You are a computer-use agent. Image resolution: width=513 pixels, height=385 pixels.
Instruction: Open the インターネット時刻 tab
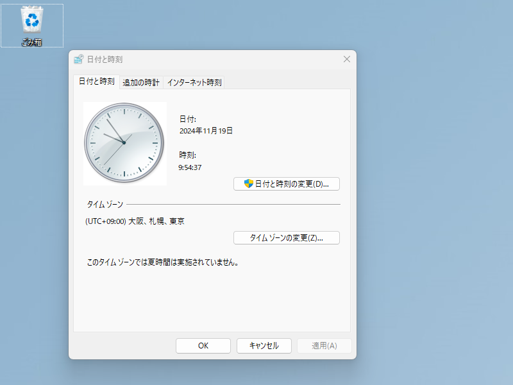click(x=194, y=82)
